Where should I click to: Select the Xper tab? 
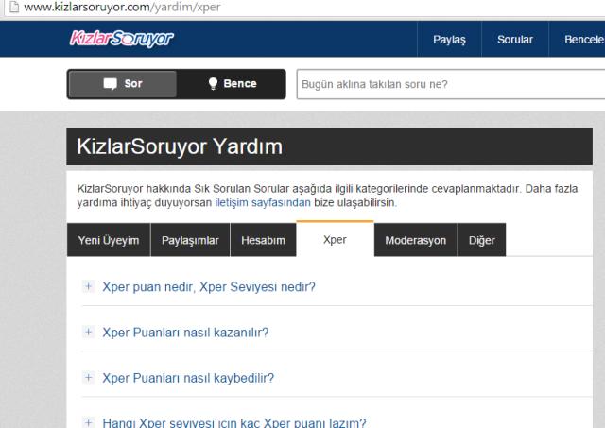335,240
